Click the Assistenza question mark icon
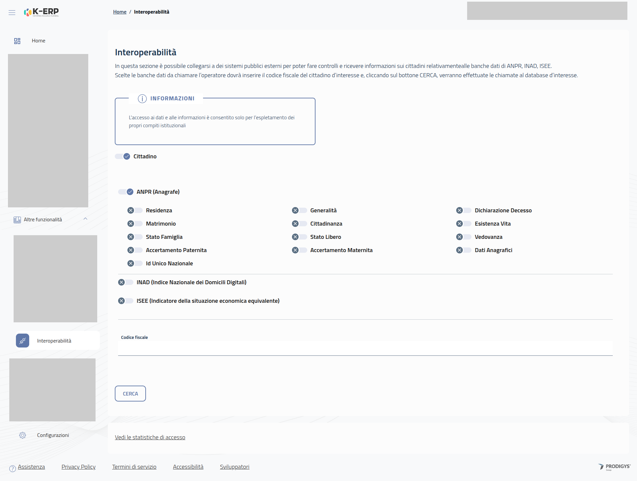 pos(13,468)
